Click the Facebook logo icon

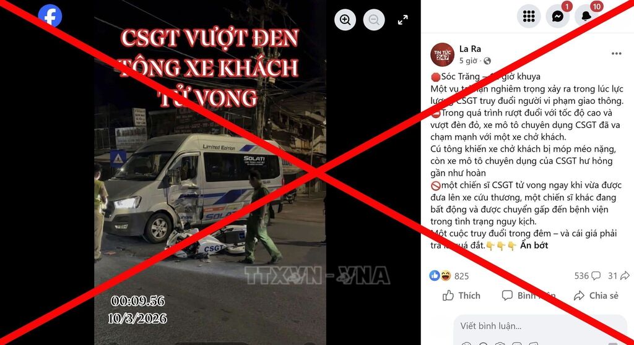point(50,15)
